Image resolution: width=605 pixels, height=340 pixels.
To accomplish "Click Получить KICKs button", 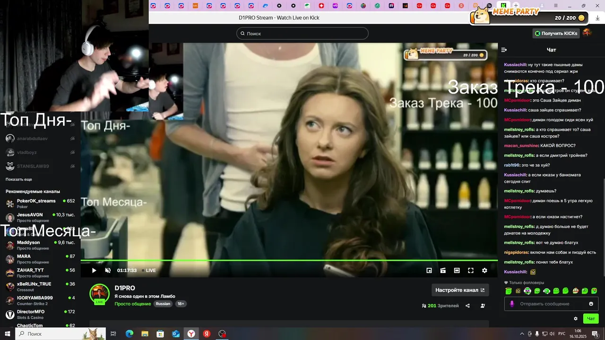I will point(556,33).
